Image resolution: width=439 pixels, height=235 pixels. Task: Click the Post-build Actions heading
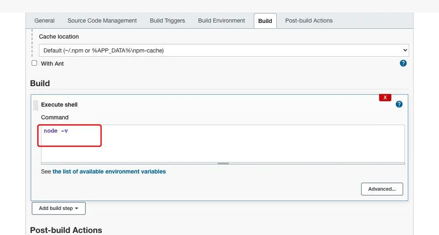click(66, 230)
